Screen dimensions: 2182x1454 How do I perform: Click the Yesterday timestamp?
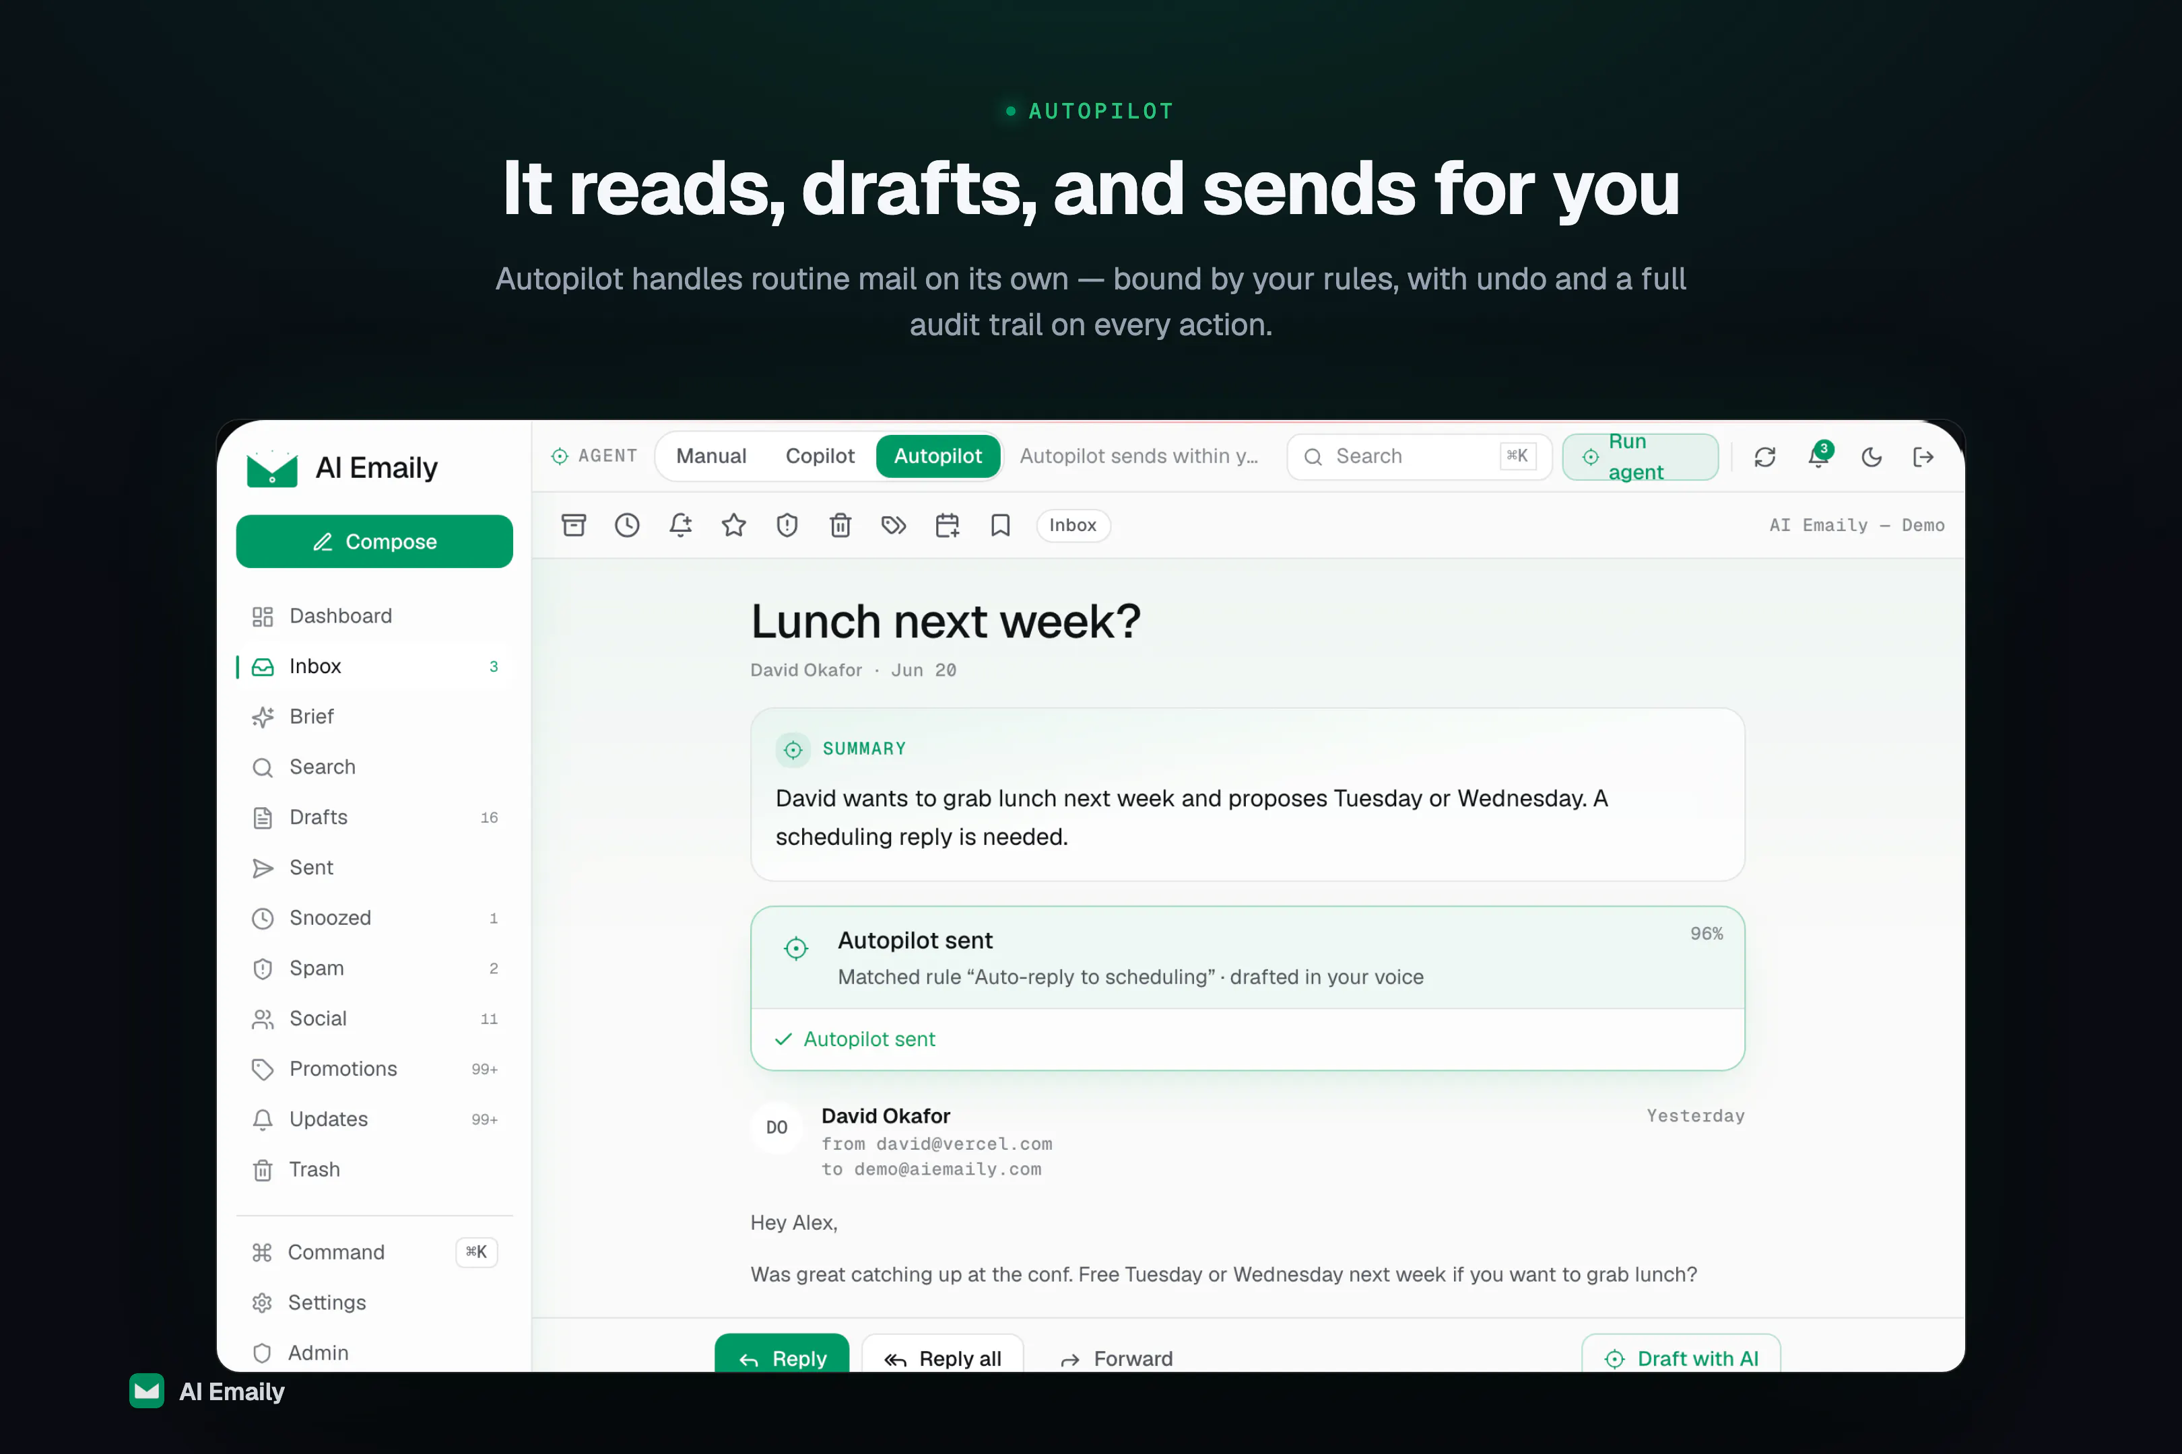coord(1695,1115)
